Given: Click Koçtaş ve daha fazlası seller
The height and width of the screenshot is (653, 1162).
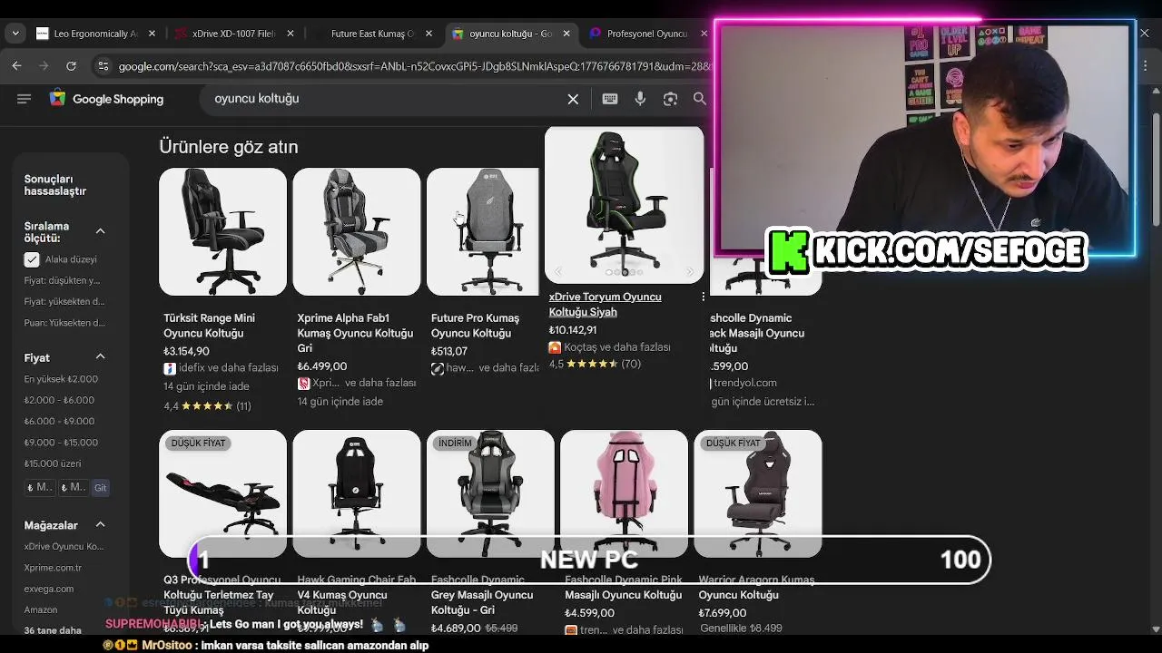Looking at the screenshot, I should point(616,347).
